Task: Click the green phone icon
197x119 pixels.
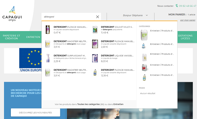Action: tap(177, 6)
